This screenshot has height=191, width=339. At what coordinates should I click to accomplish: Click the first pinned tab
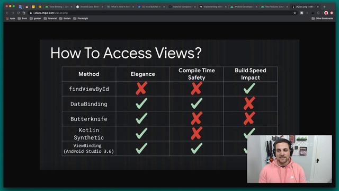coord(20,7)
